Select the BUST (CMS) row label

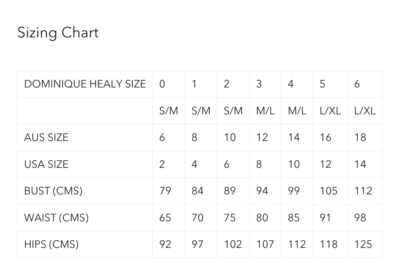[x=53, y=191]
